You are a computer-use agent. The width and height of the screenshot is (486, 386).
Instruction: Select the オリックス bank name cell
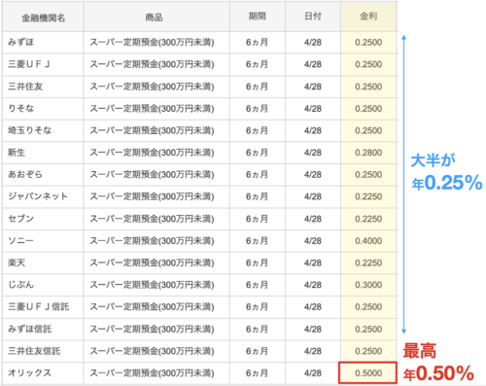tap(43, 373)
